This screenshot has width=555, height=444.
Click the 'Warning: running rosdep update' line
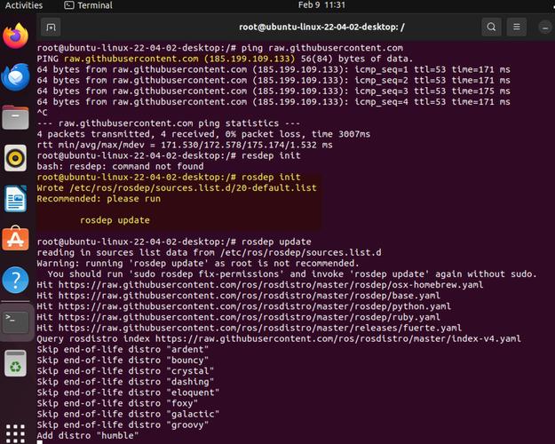coord(198,264)
